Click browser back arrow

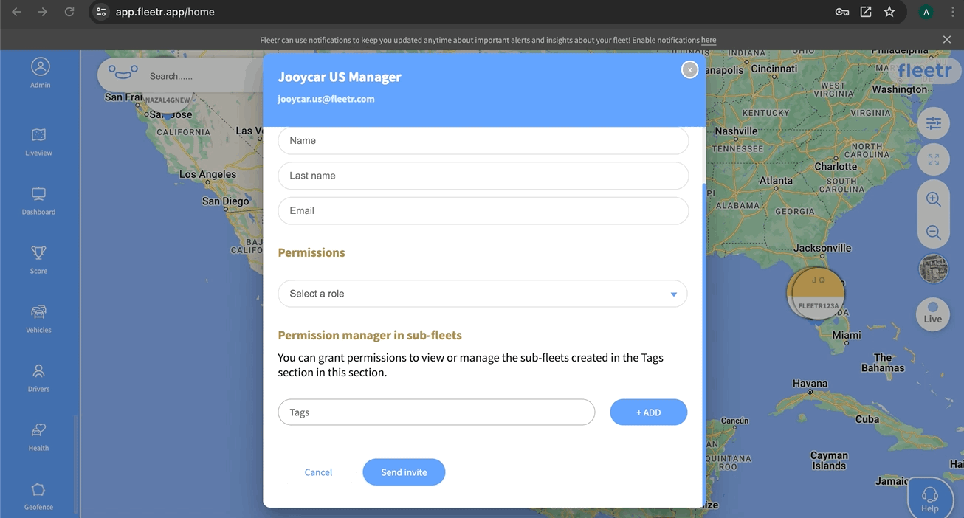pos(16,12)
